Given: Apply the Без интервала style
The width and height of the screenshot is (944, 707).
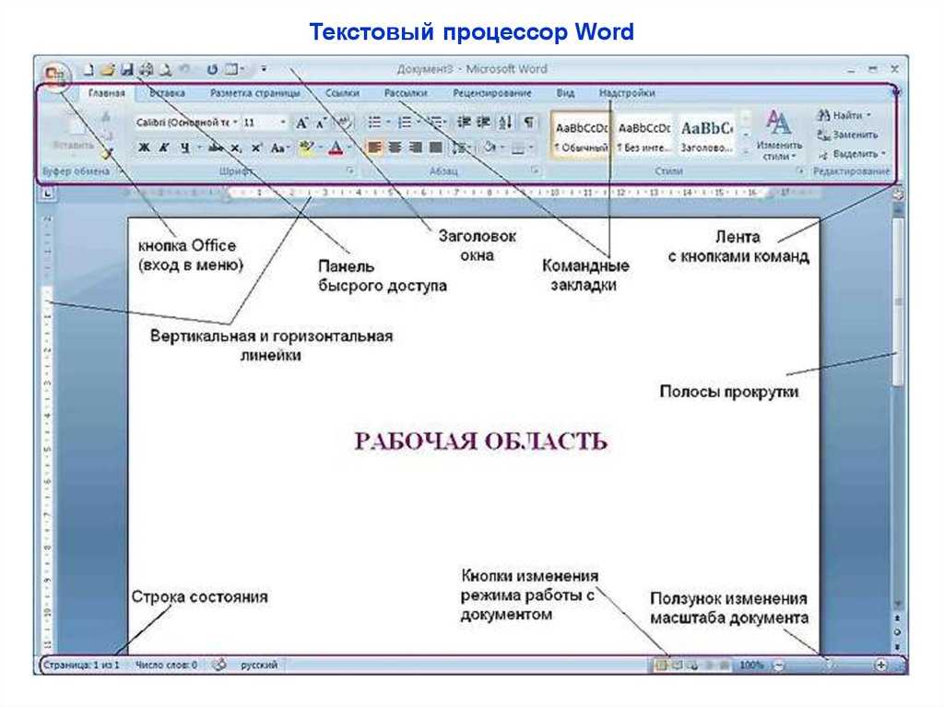Looking at the screenshot, I should click(x=644, y=136).
